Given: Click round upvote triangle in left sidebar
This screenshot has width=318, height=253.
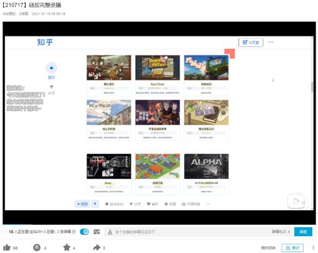Looking at the screenshot, I should [x=51, y=68].
